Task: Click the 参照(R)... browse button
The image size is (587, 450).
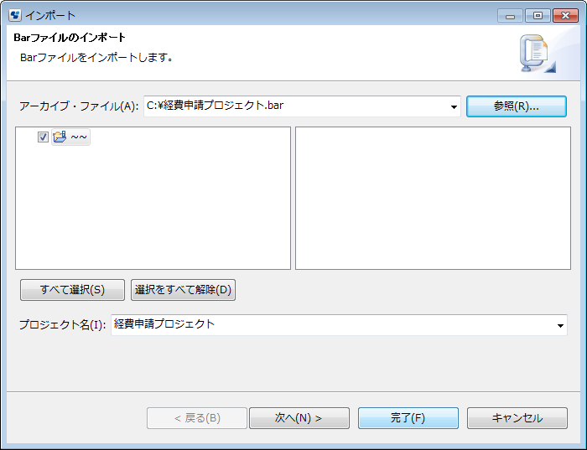Action: click(517, 106)
